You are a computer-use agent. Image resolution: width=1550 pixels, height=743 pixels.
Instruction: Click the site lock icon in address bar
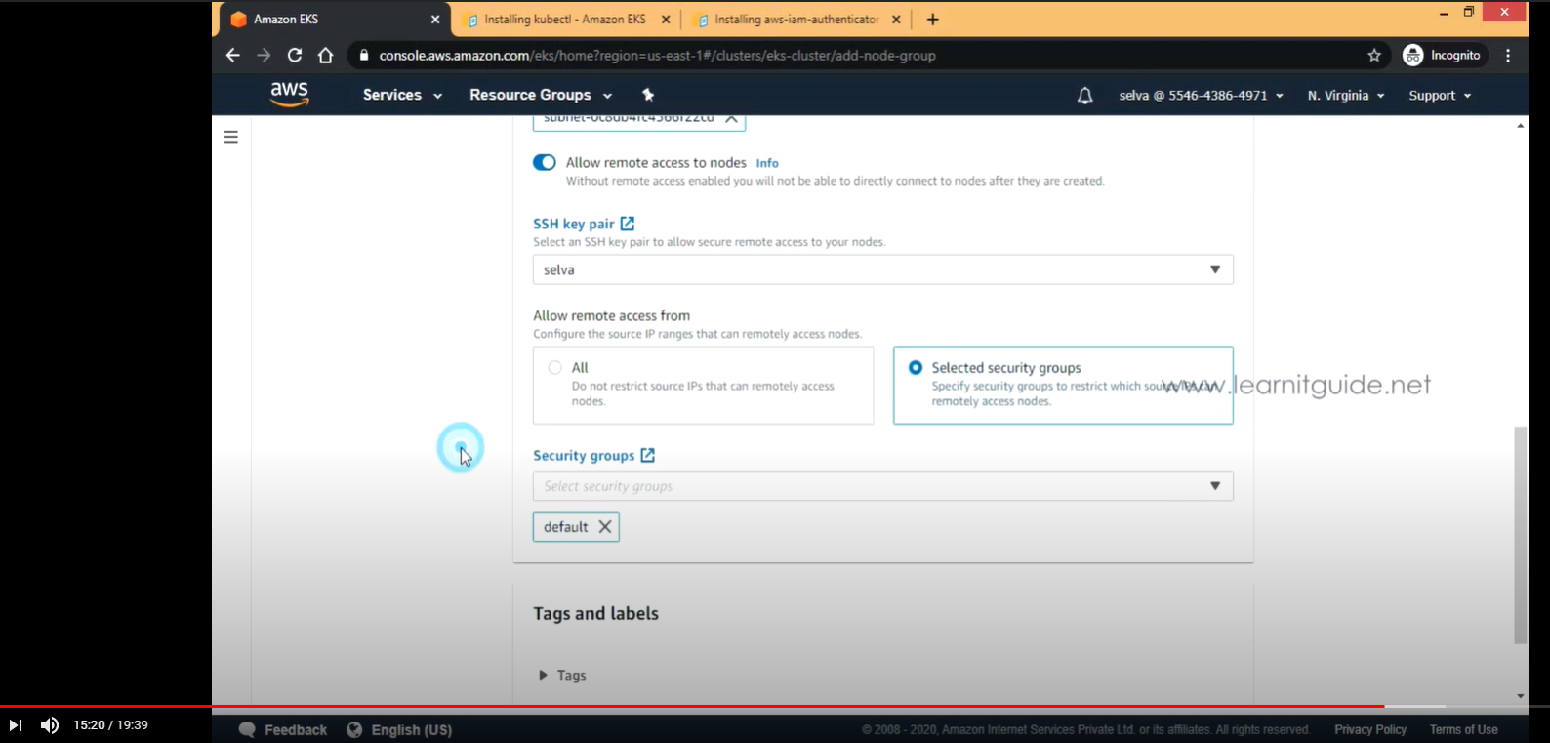(364, 56)
